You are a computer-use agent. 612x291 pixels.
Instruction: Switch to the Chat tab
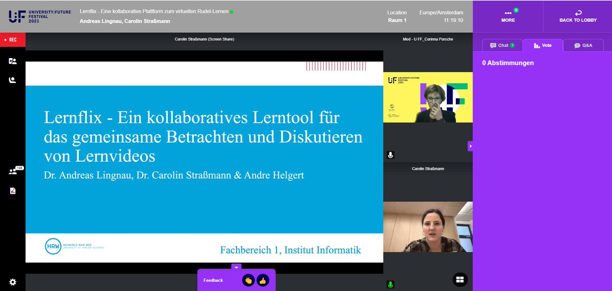pyautogui.click(x=502, y=45)
